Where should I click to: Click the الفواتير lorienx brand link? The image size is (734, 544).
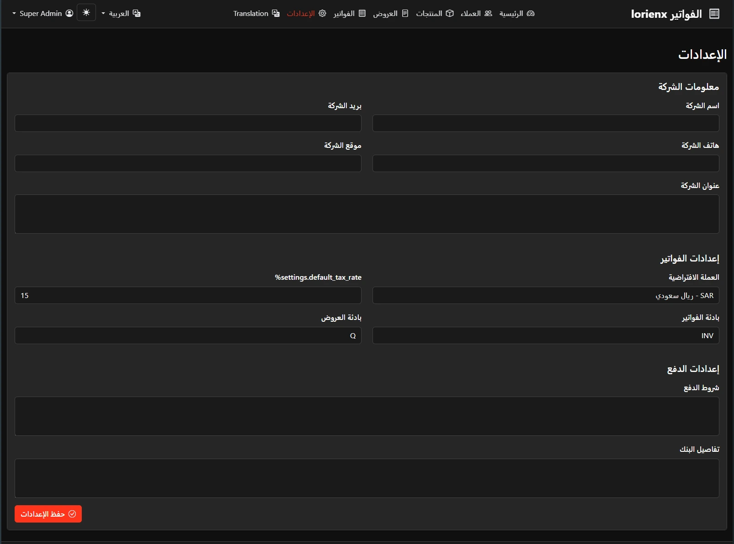[666, 14]
